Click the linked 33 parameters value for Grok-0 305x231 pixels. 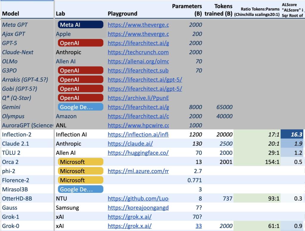tap(198, 226)
